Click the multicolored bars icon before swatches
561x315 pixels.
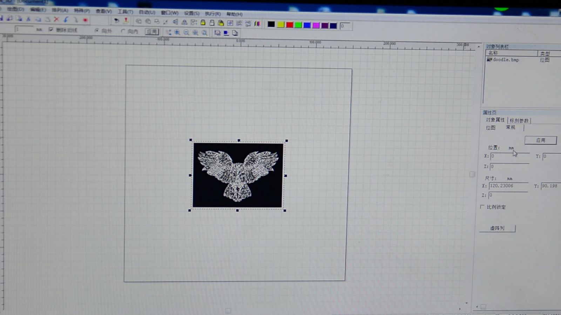(257, 24)
